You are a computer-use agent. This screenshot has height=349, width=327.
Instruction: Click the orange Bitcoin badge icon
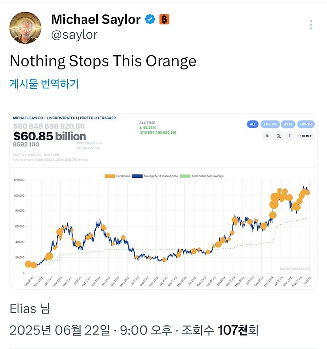tap(164, 20)
